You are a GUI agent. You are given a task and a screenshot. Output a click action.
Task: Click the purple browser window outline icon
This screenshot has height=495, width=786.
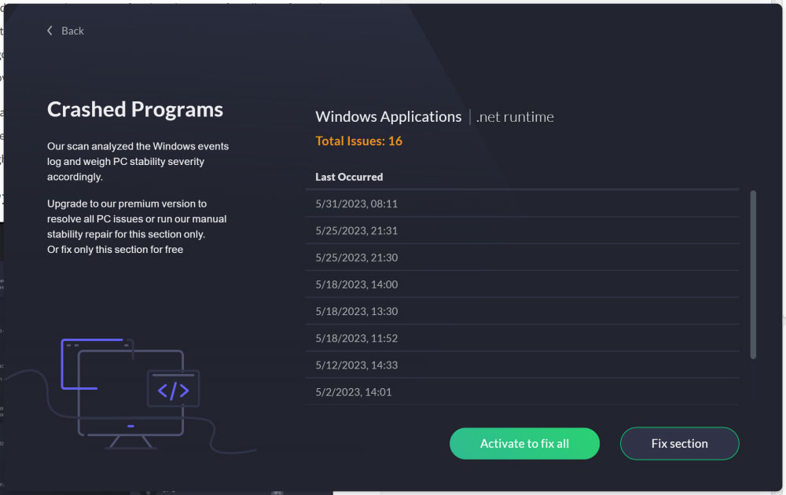click(95, 364)
